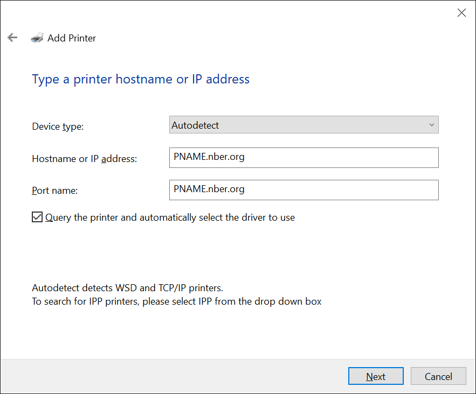Click the printer icon beside Add Printer
476x394 pixels.
pyautogui.click(x=37, y=38)
